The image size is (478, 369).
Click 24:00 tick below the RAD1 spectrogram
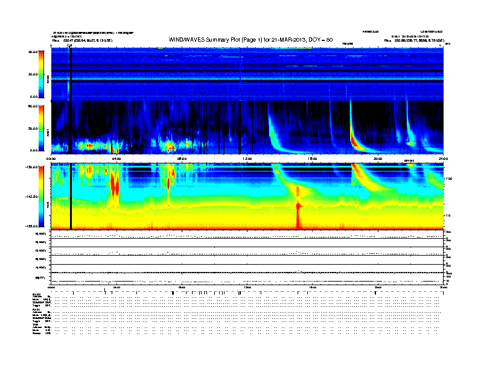(443, 159)
